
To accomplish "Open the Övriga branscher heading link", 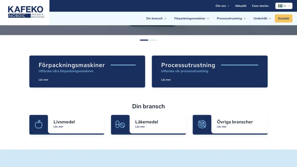I will [235, 122].
